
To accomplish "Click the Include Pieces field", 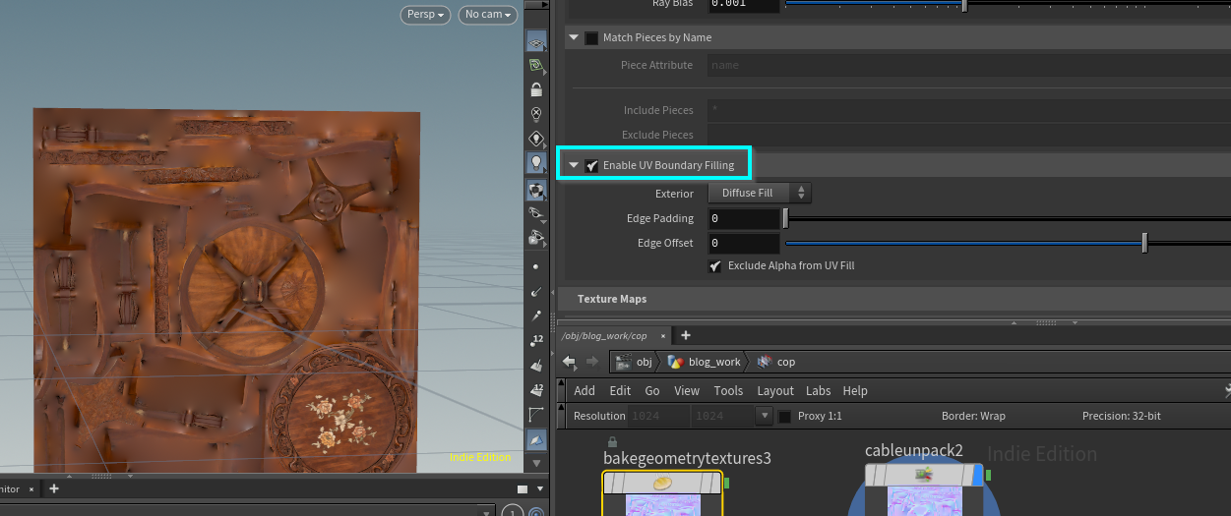I will tap(968, 110).
